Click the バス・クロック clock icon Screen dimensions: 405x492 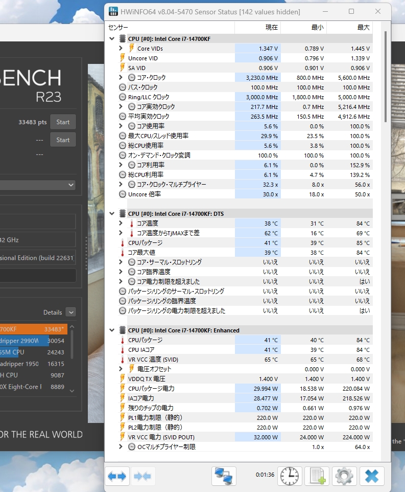(123, 87)
